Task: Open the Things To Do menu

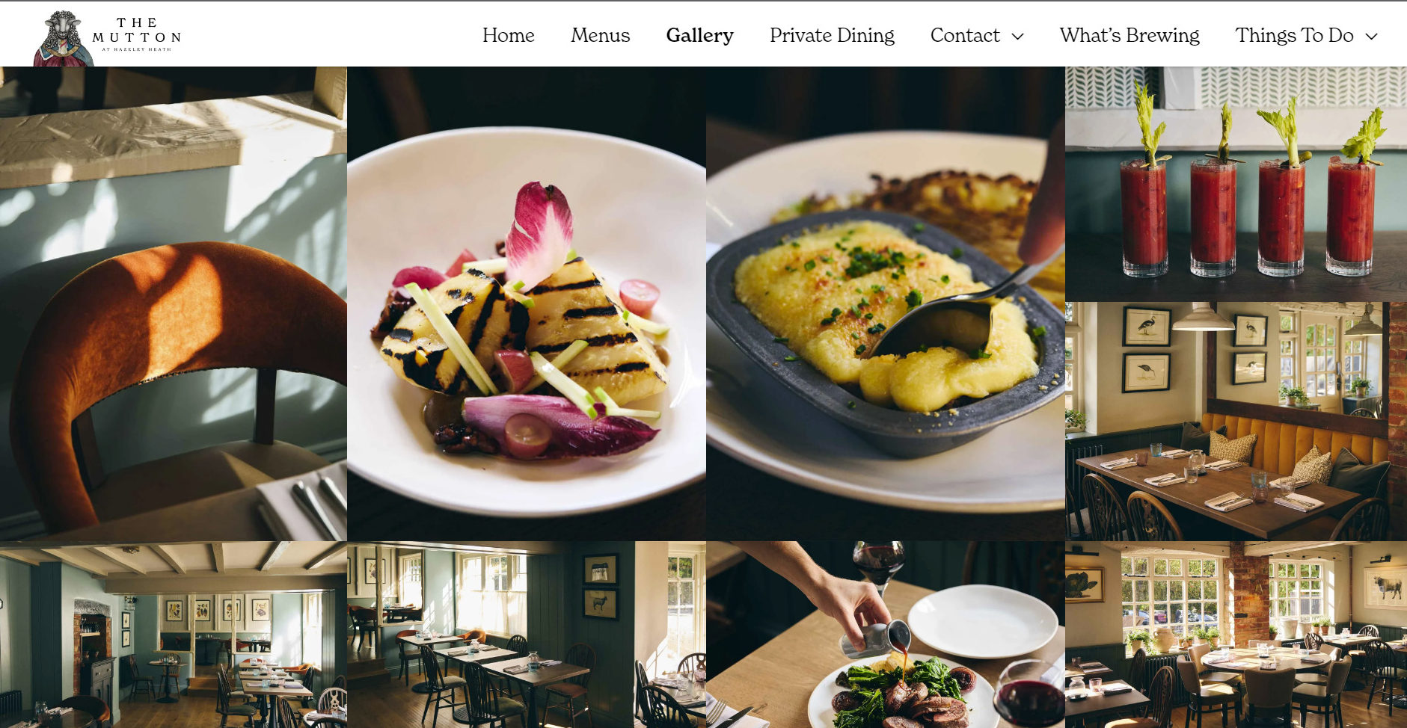Action: click(x=1294, y=35)
